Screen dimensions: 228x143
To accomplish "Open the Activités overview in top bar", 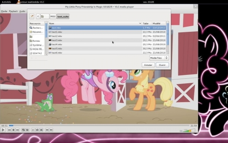I will [x=6, y=2].
